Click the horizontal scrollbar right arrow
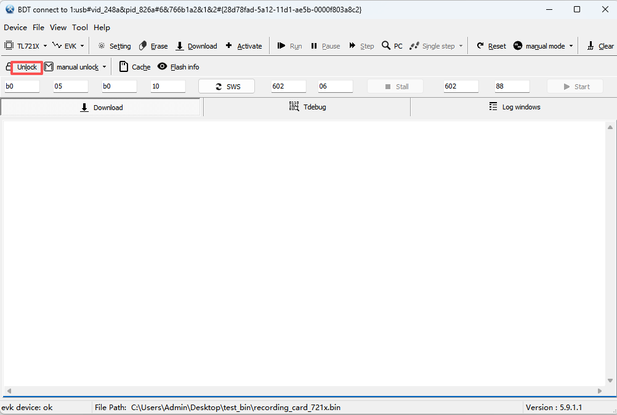 coord(600,391)
